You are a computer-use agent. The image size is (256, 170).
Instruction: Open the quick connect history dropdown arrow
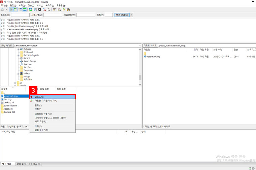coord(131,15)
